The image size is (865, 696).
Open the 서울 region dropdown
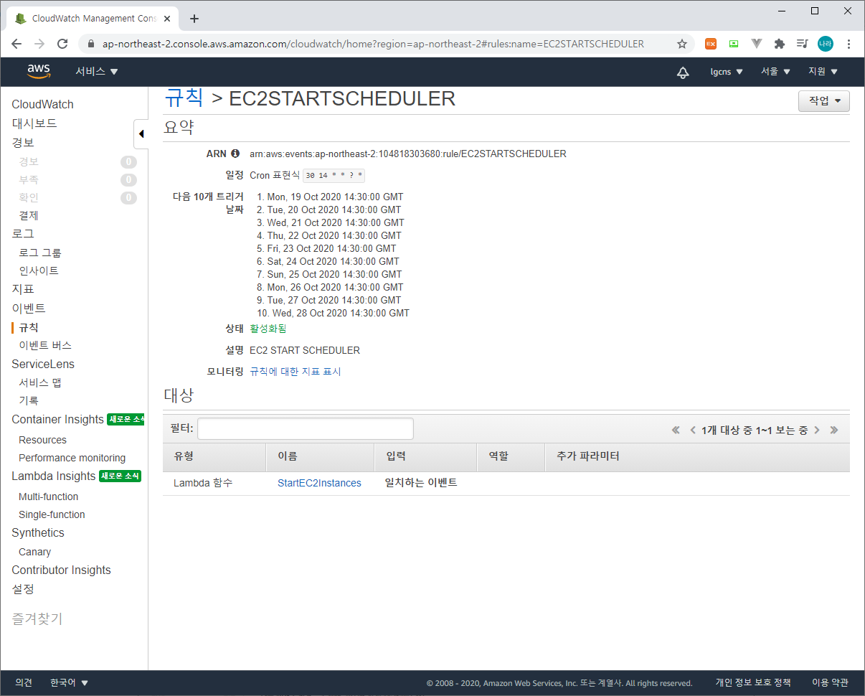coord(775,72)
